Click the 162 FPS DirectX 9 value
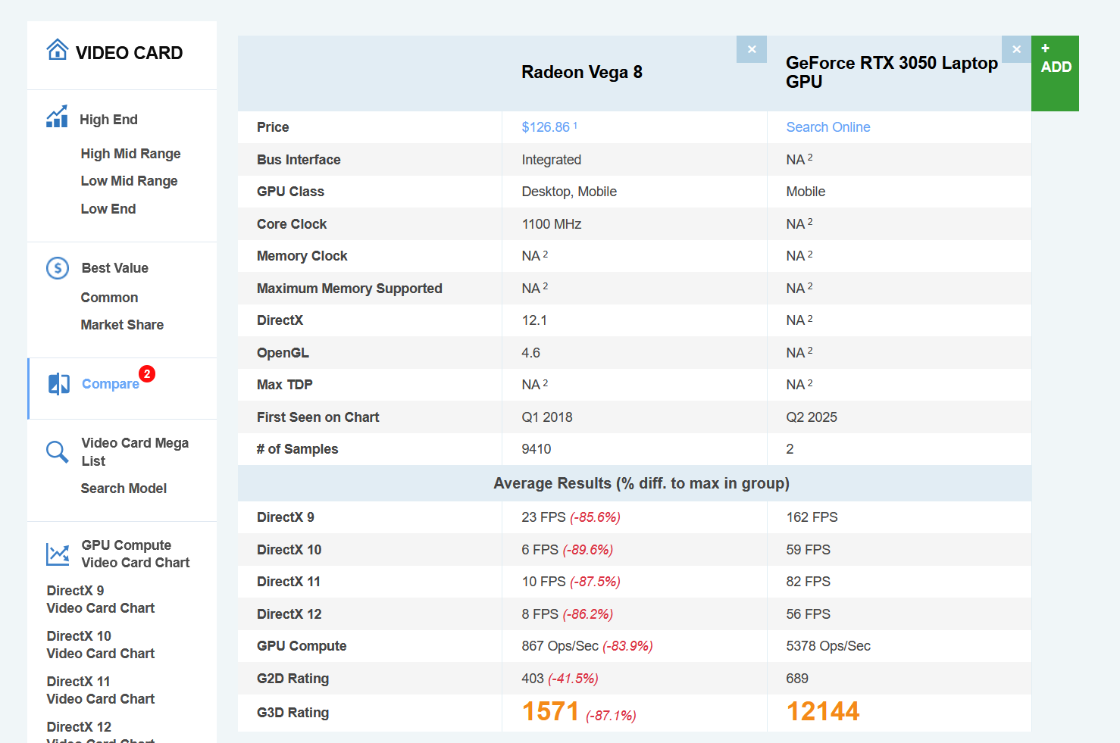This screenshot has width=1120, height=743. click(812, 517)
